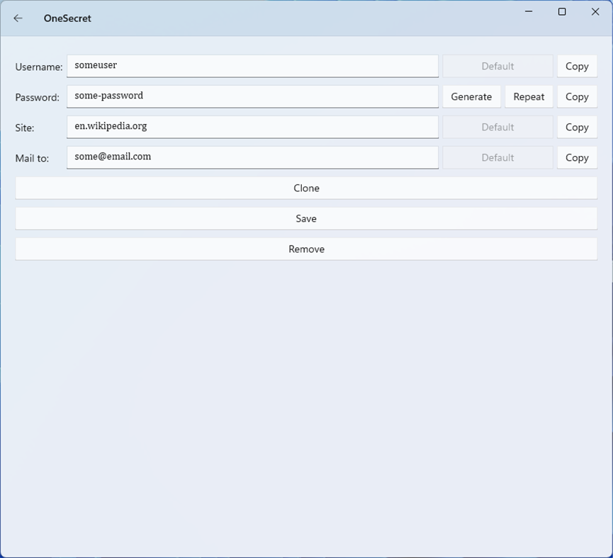Copy the password value
The width and height of the screenshot is (613, 558).
click(x=577, y=96)
